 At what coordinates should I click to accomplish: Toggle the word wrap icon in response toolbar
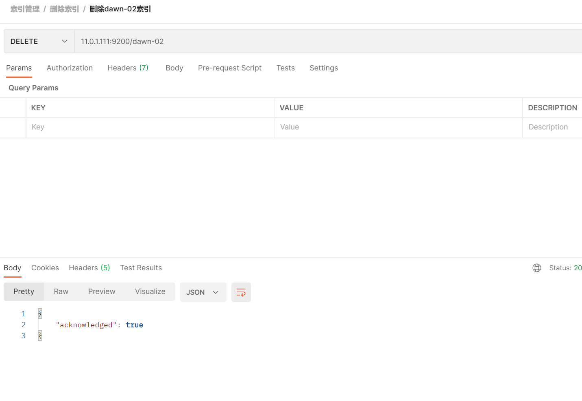pyautogui.click(x=241, y=292)
